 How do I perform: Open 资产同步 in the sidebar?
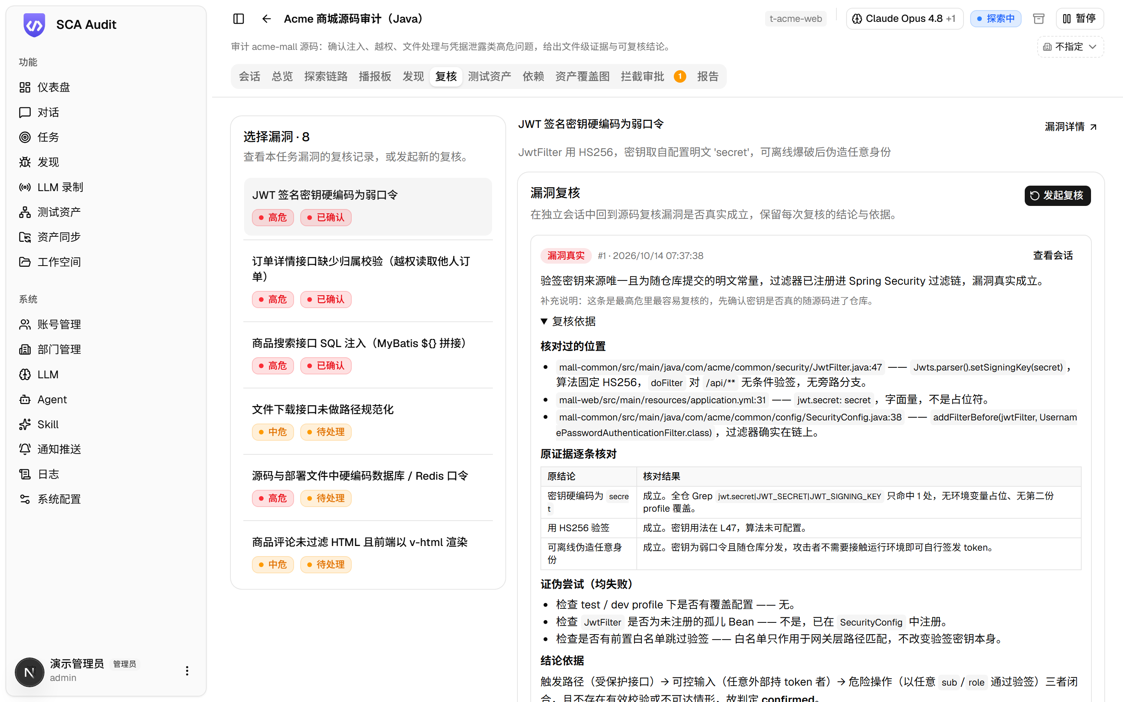(x=106, y=237)
